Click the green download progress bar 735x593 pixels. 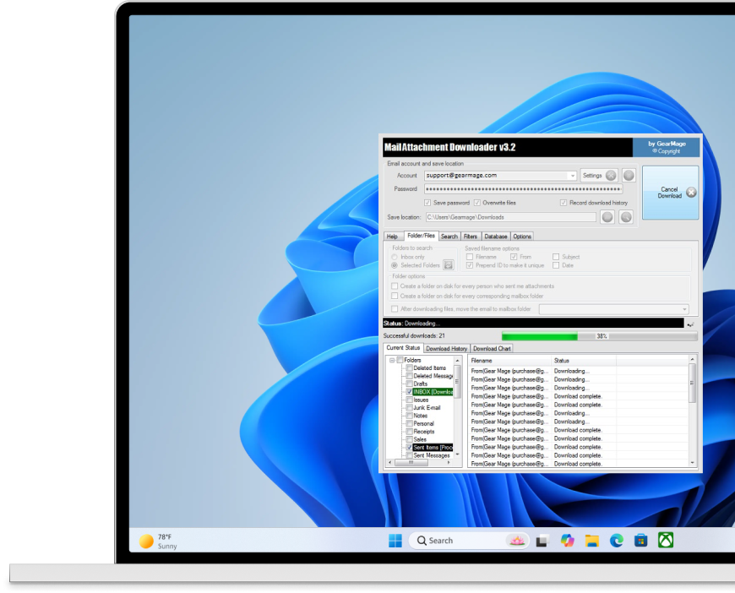click(x=540, y=336)
